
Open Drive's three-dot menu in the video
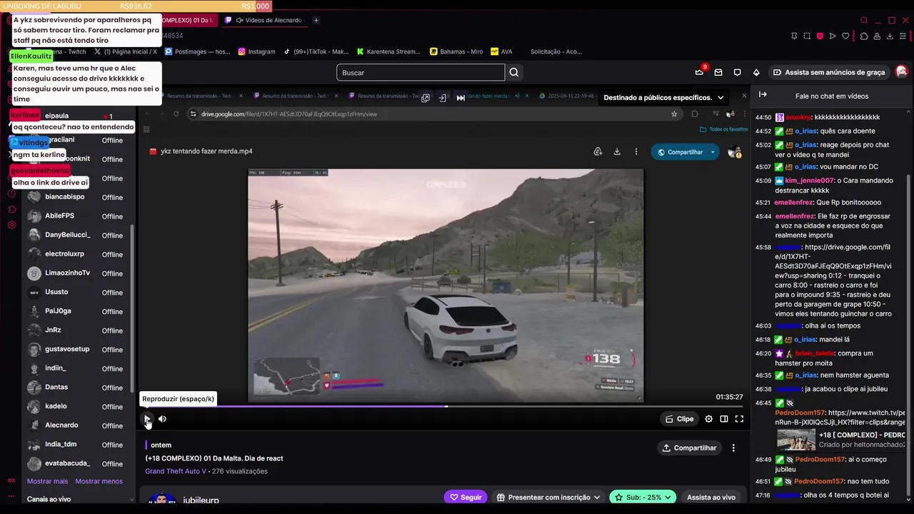[636, 151]
